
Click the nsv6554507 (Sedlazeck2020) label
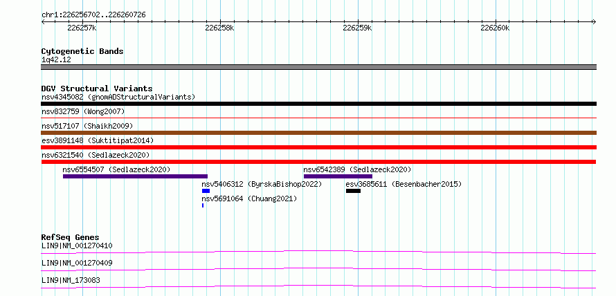[x=116, y=169]
